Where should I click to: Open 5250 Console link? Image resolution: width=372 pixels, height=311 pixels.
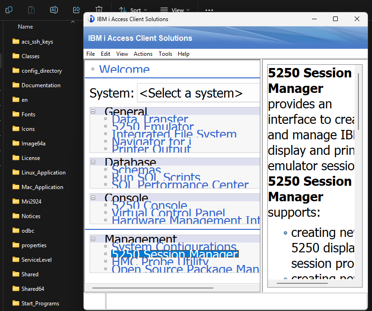point(149,205)
